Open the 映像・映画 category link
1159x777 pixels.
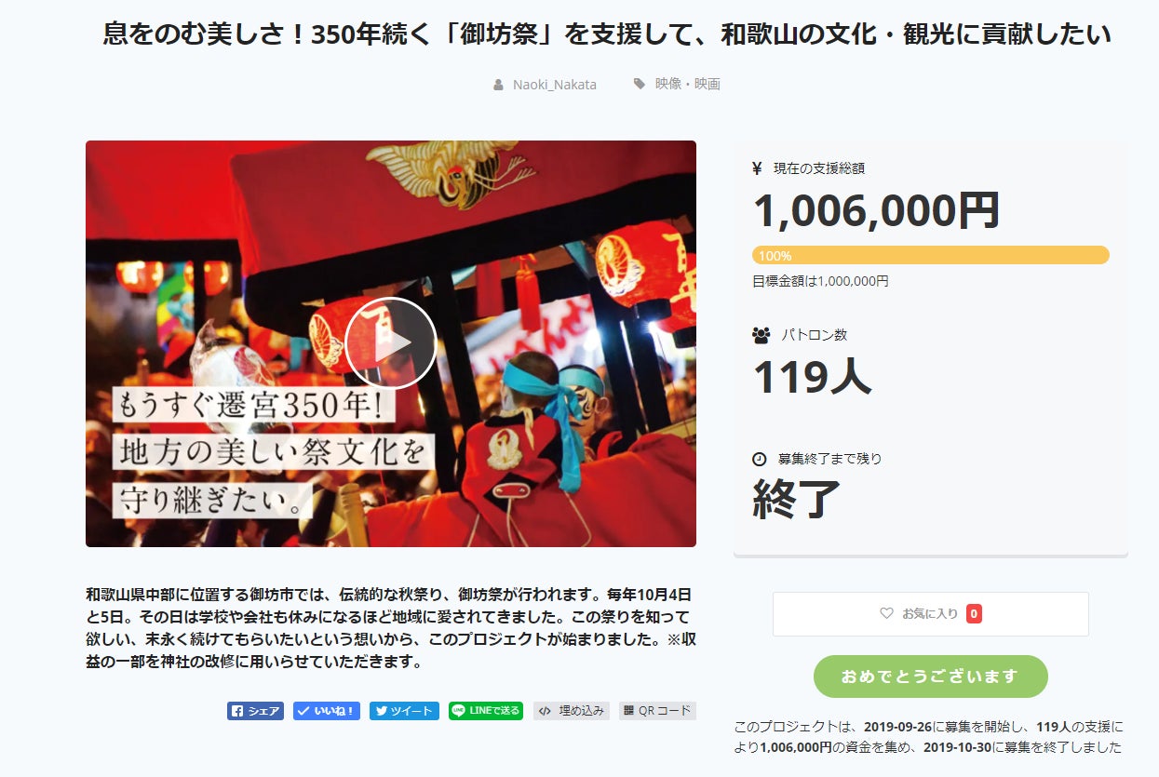pyautogui.click(x=688, y=84)
